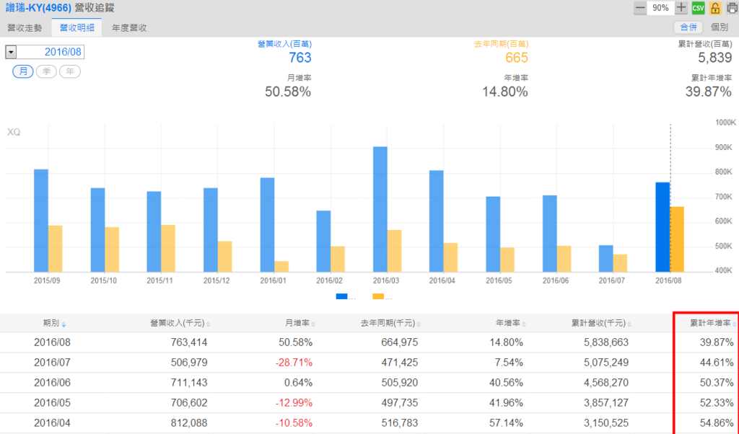
Task: Click the 2016/03 blue revenue bar
Action: 380,209
